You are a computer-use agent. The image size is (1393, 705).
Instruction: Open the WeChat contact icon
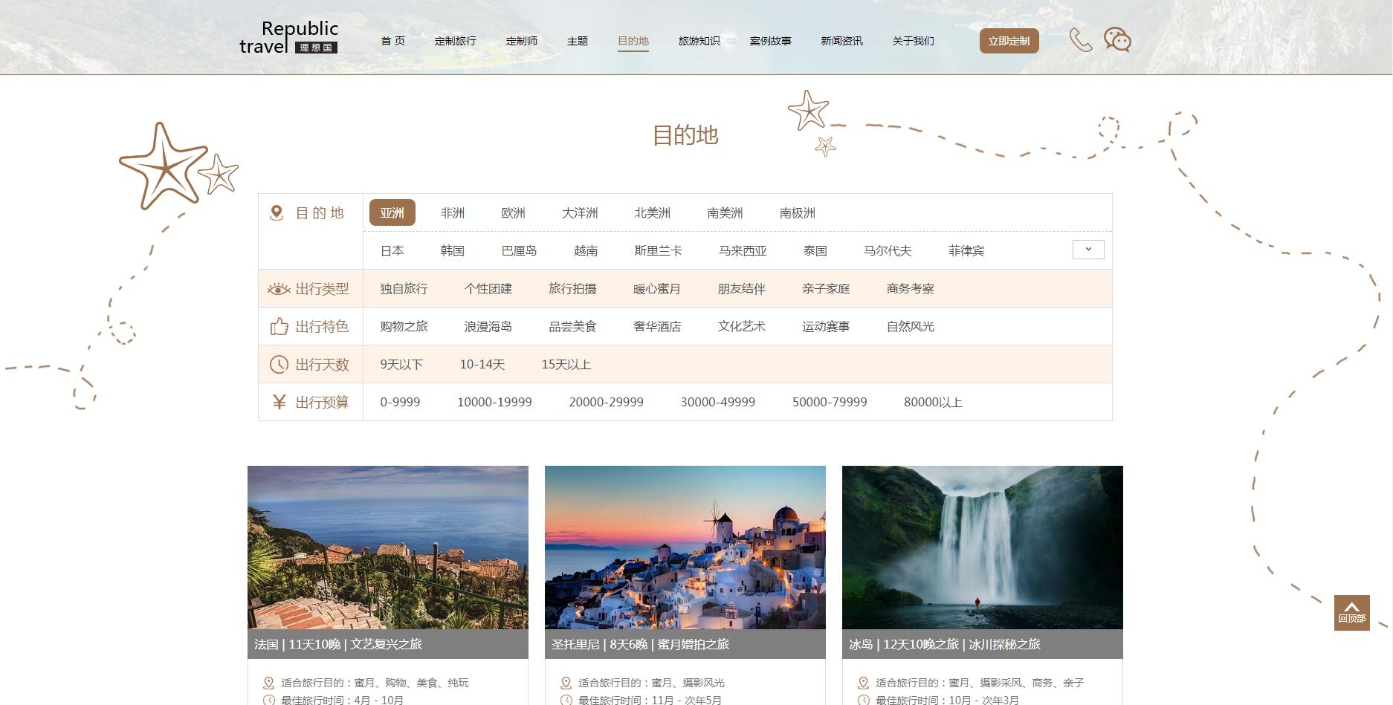pyautogui.click(x=1117, y=41)
